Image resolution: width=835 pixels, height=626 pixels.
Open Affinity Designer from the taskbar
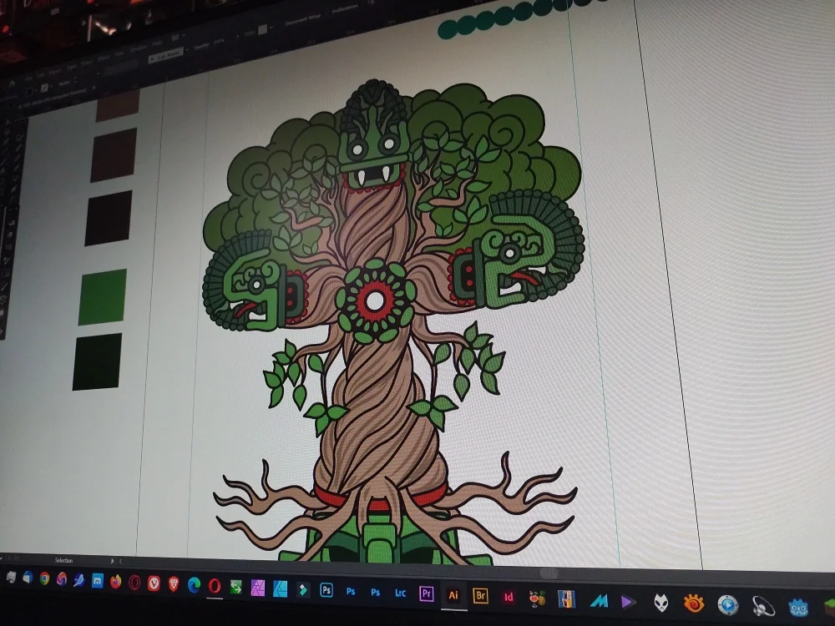[280, 588]
